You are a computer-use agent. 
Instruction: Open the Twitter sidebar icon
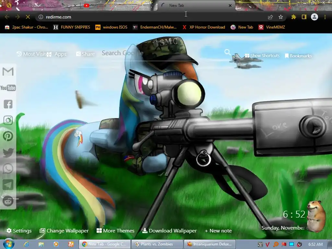[8, 153]
